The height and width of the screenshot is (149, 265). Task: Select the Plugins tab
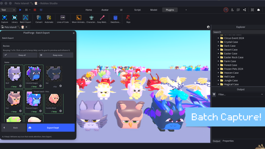(x=170, y=10)
